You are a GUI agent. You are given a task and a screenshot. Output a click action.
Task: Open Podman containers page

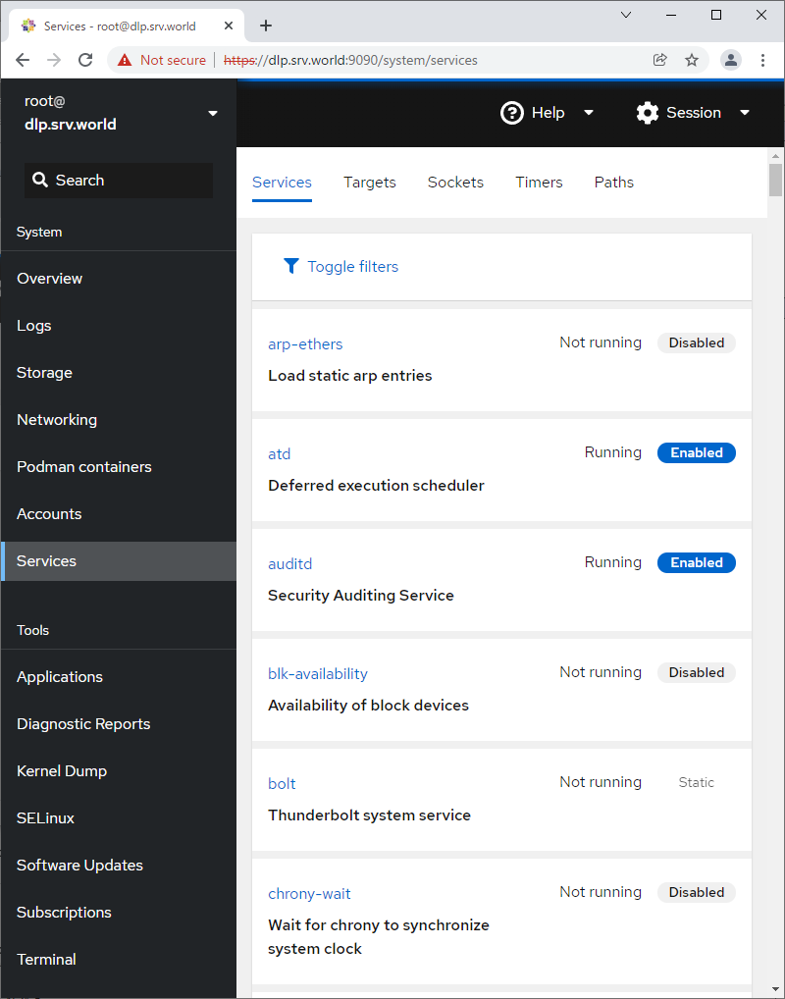(x=84, y=467)
